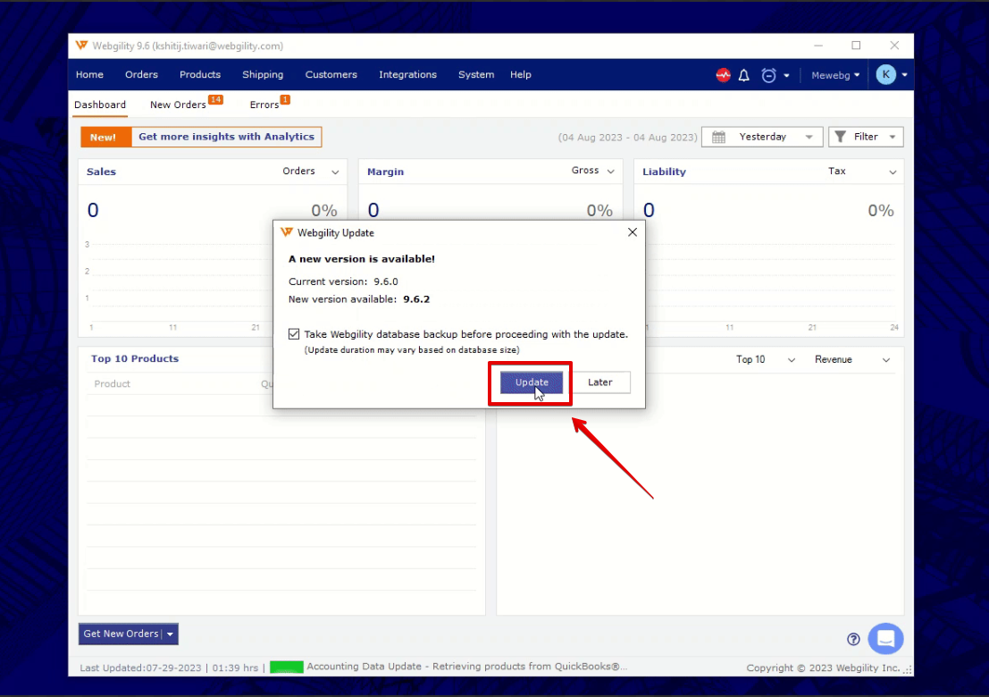Click the date range 04 Aug 2023 text
989x697 pixels.
[627, 138]
